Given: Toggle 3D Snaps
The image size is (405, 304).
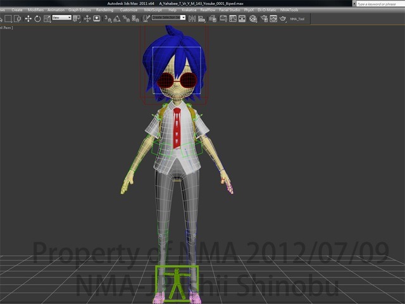Looking at the screenshot, I should coord(108,18).
